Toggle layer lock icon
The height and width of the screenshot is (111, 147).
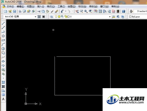[x=66, y=17]
